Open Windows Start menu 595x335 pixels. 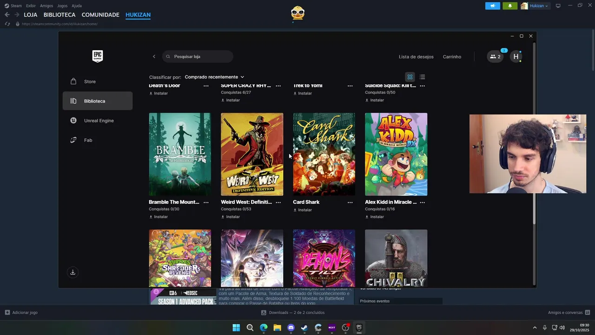pyautogui.click(x=236, y=328)
